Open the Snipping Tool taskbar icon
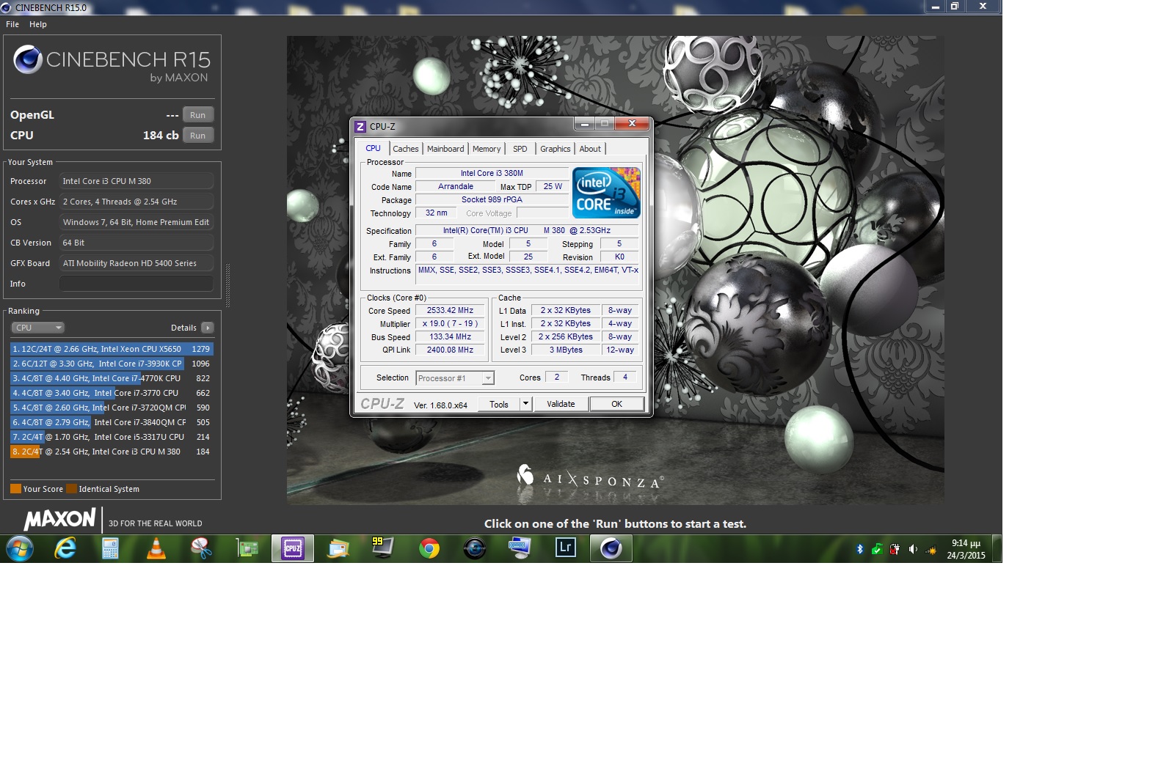This screenshot has width=1158, height=766. coord(201,548)
